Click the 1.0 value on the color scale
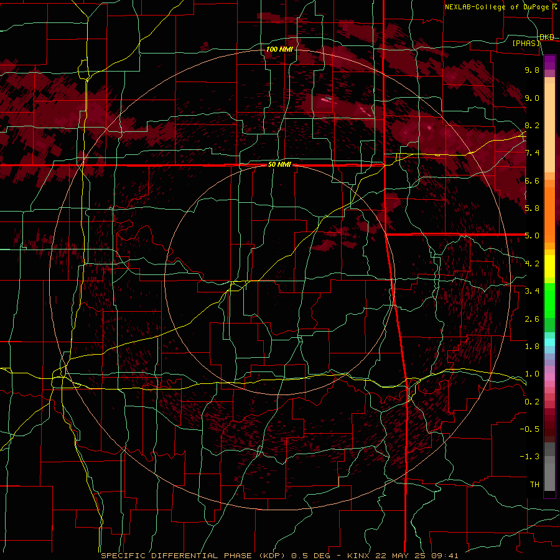This screenshot has width=560, height=560. pyautogui.click(x=532, y=374)
